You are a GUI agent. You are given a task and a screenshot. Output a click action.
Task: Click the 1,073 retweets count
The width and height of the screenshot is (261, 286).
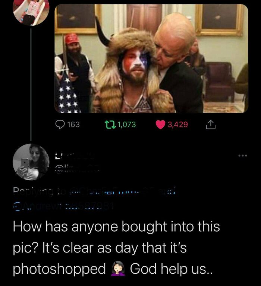(126, 125)
